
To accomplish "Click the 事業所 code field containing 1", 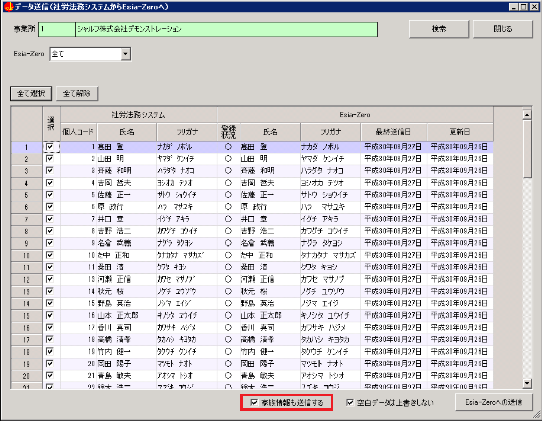I will click(x=57, y=29).
